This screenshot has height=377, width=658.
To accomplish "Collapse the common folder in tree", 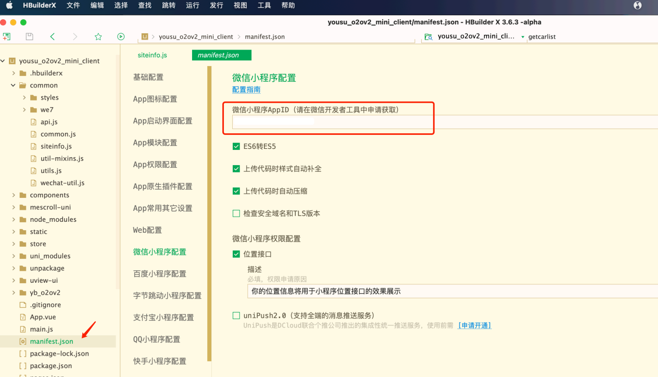I will point(13,85).
